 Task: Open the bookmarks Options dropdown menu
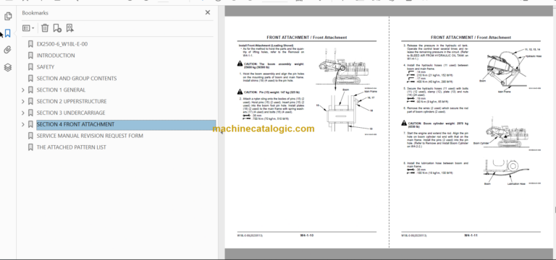click(x=28, y=28)
